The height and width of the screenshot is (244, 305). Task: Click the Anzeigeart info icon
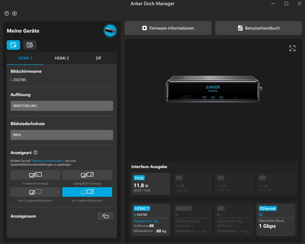(35, 153)
